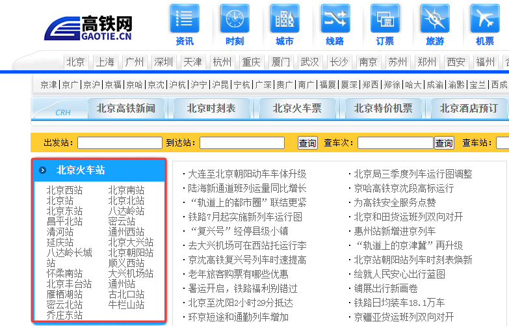Screen dimensions: 509x326
Task: Select the 武汉 city tab
Action: click(309, 62)
